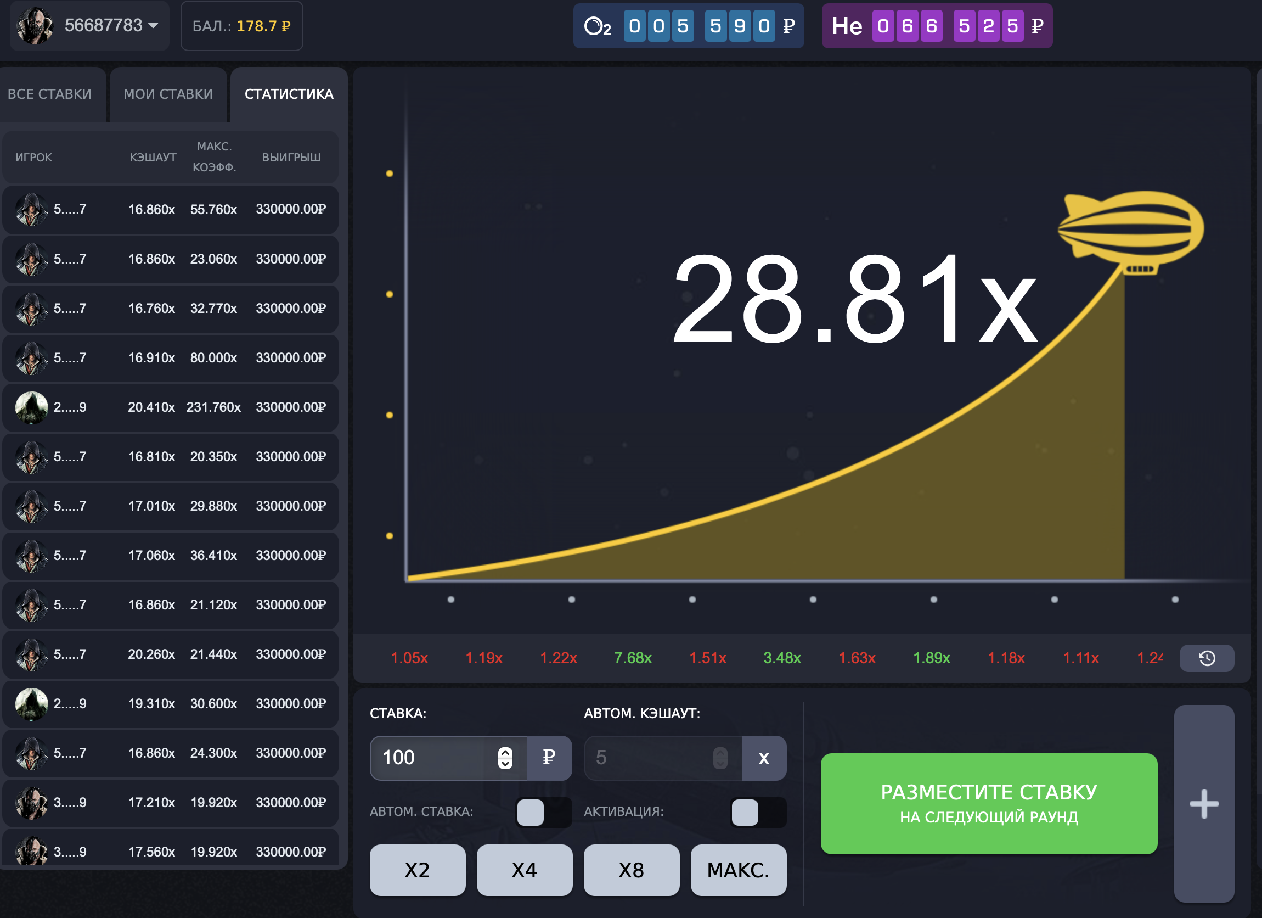The height and width of the screenshot is (918, 1262).
Task: Click the X2 bet multiplier button
Action: 418,870
